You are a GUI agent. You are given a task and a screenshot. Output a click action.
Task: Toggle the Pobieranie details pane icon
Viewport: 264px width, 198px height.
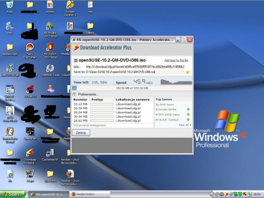pos(74,94)
